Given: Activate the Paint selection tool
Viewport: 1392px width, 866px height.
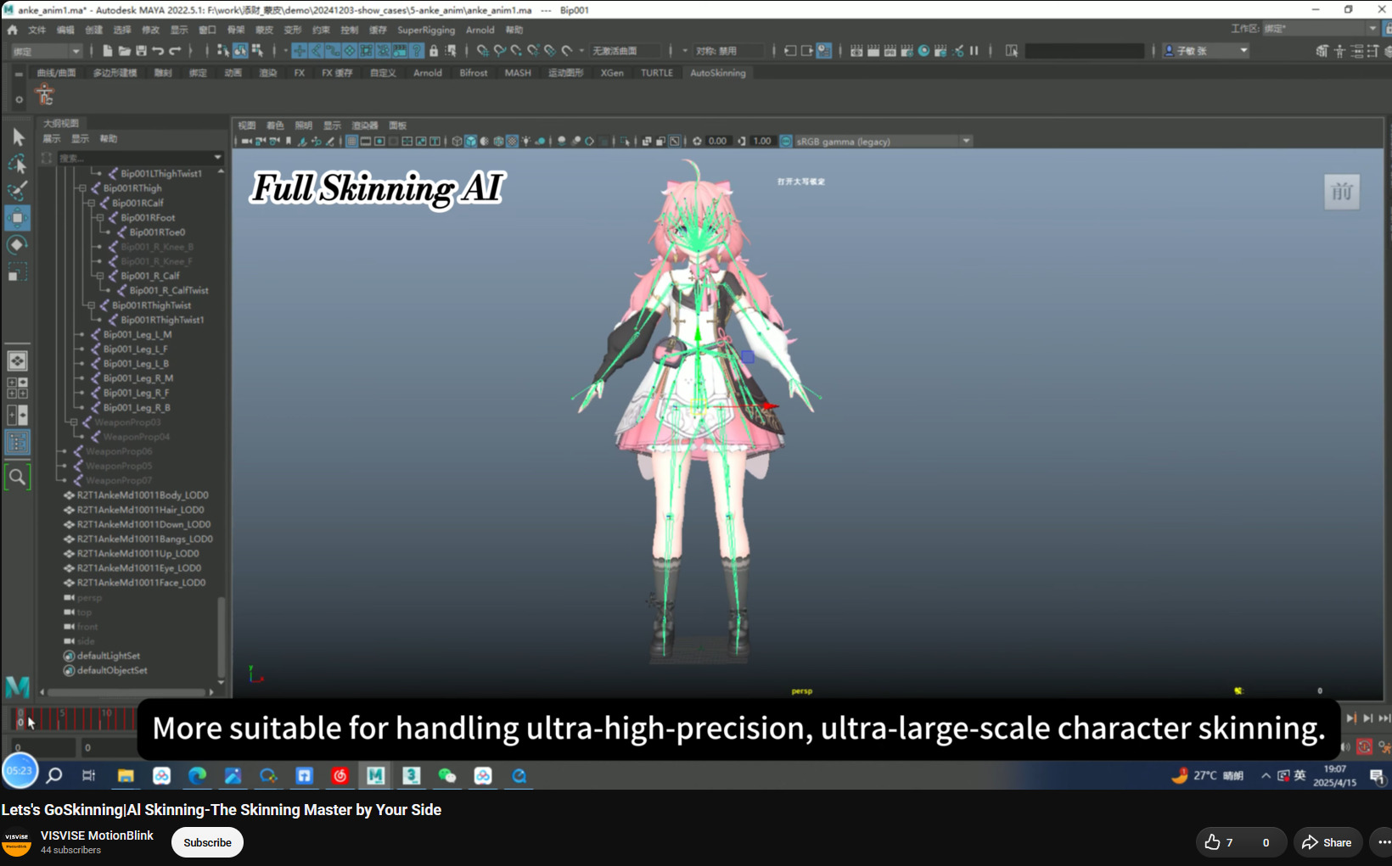Looking at the screenshot, I should pos(18,190).
